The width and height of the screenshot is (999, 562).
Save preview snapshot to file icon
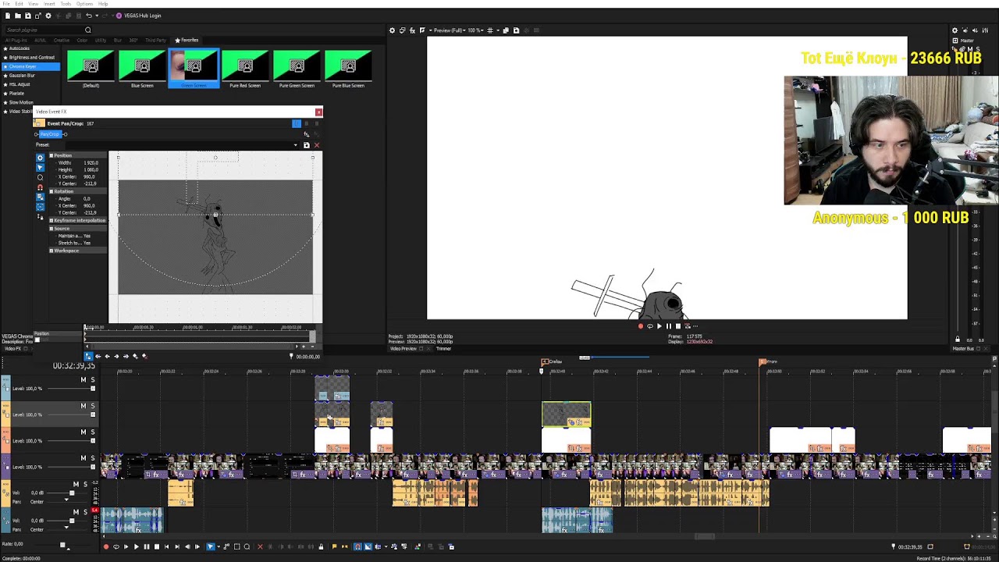(x=516, y=30)
